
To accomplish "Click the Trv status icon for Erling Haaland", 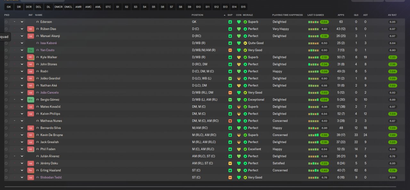I will click(31, 170).
